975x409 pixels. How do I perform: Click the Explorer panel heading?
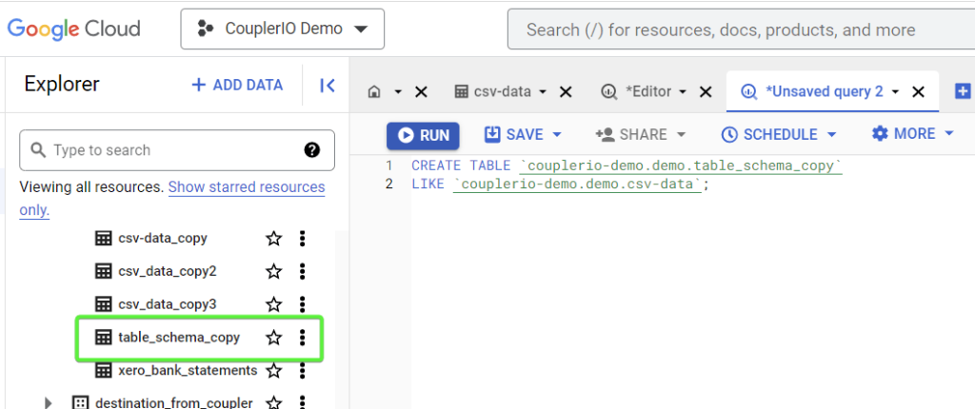pyautogui.click(x=62, y=85)
